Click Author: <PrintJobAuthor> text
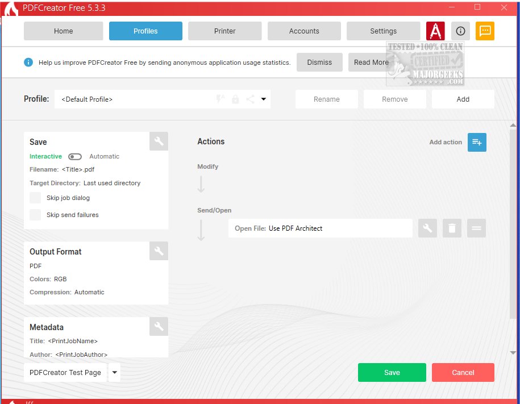520x404 pixels. [x=69, y=354]
